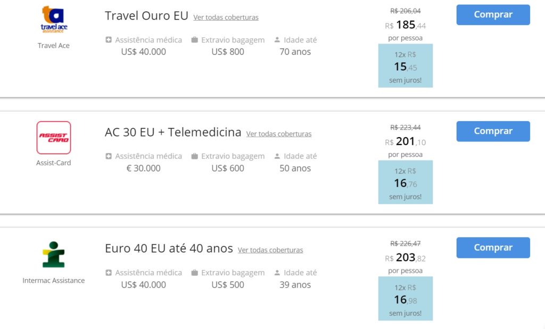Screen dimensions: 545x329
Task: Click medical assistance icon in AC 30 EU row
Action: (x=109, y=156)
